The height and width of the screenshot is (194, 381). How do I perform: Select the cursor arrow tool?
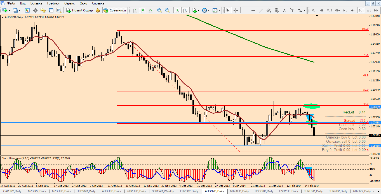pyautogui.click(x=227, y=10)
